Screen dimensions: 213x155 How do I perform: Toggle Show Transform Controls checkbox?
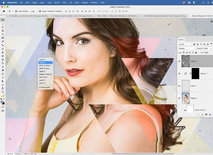tap(41, 11)
